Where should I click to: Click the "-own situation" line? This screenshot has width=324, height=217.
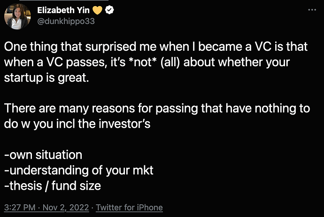coord(43,155)
